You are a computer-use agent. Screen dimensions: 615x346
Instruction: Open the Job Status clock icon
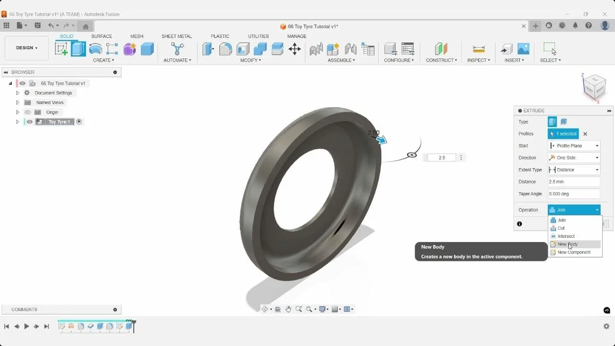[x=562, y=26]
